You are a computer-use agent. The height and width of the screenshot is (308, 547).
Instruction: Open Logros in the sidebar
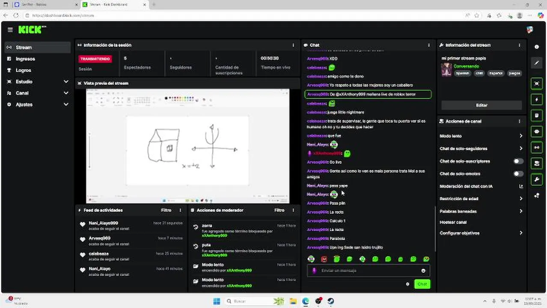coord(38,70)
